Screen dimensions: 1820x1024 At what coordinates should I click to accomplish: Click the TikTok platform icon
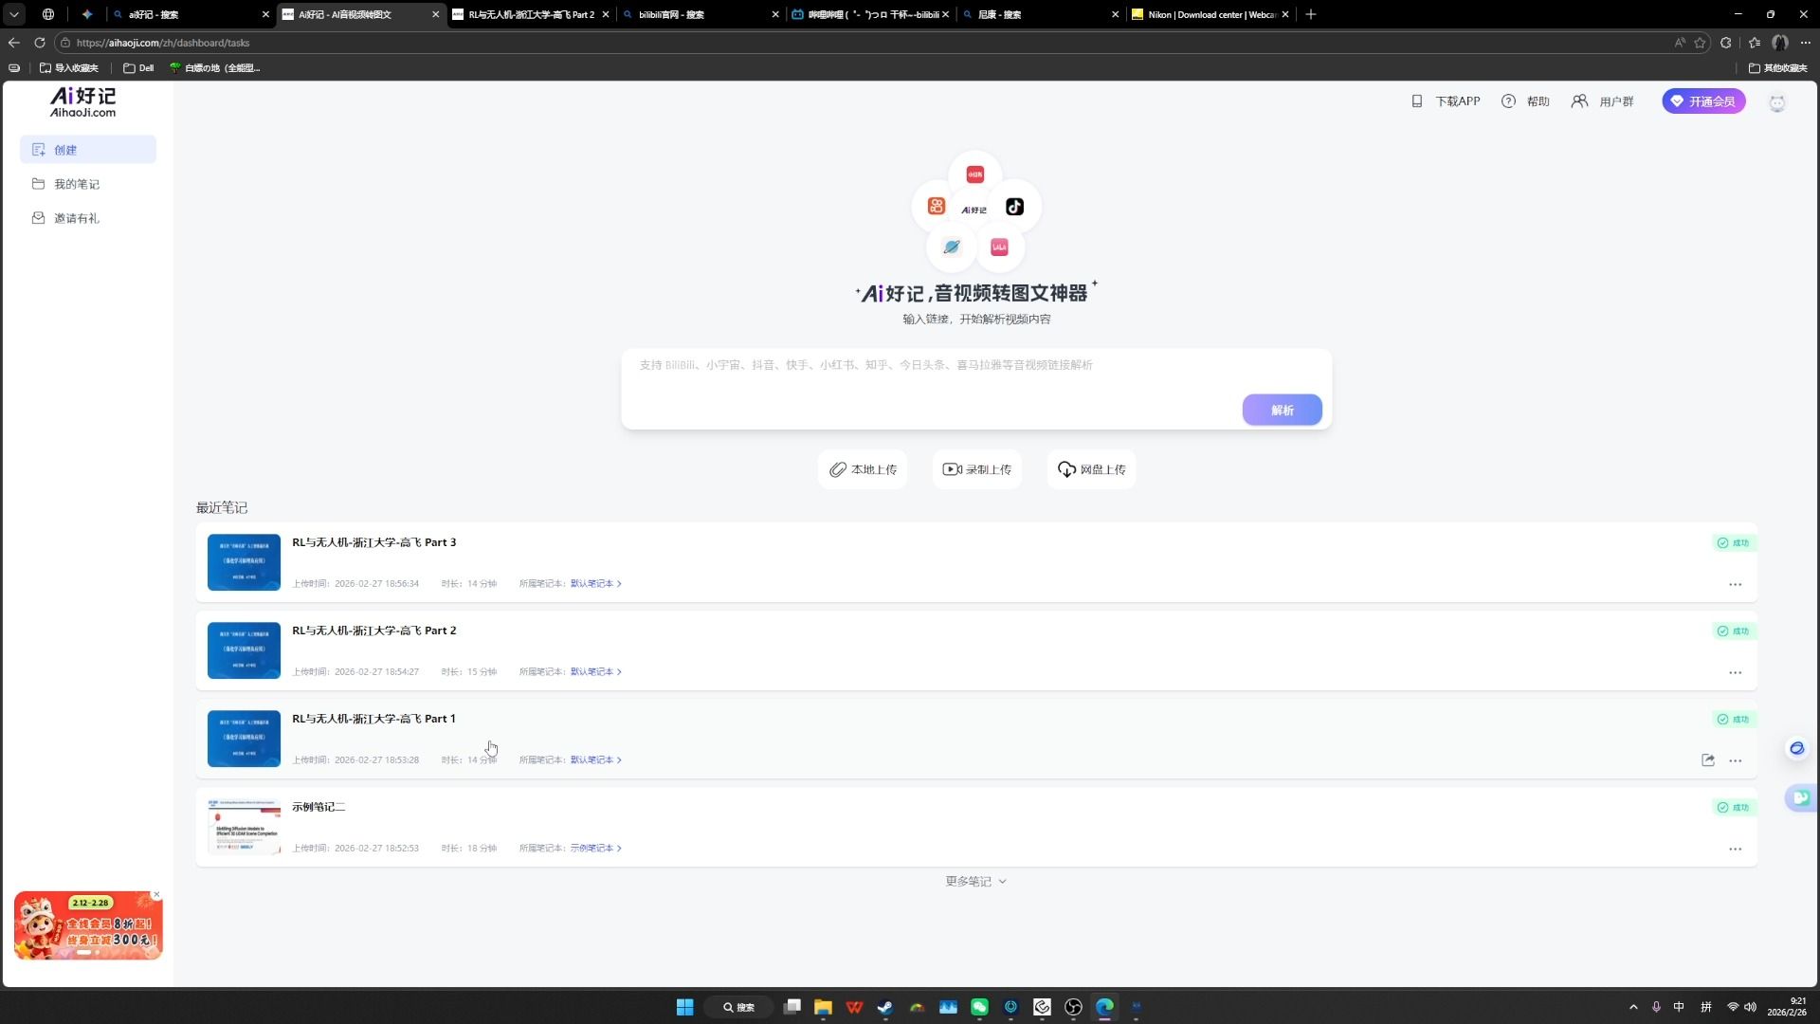(x=1014, y=207)
